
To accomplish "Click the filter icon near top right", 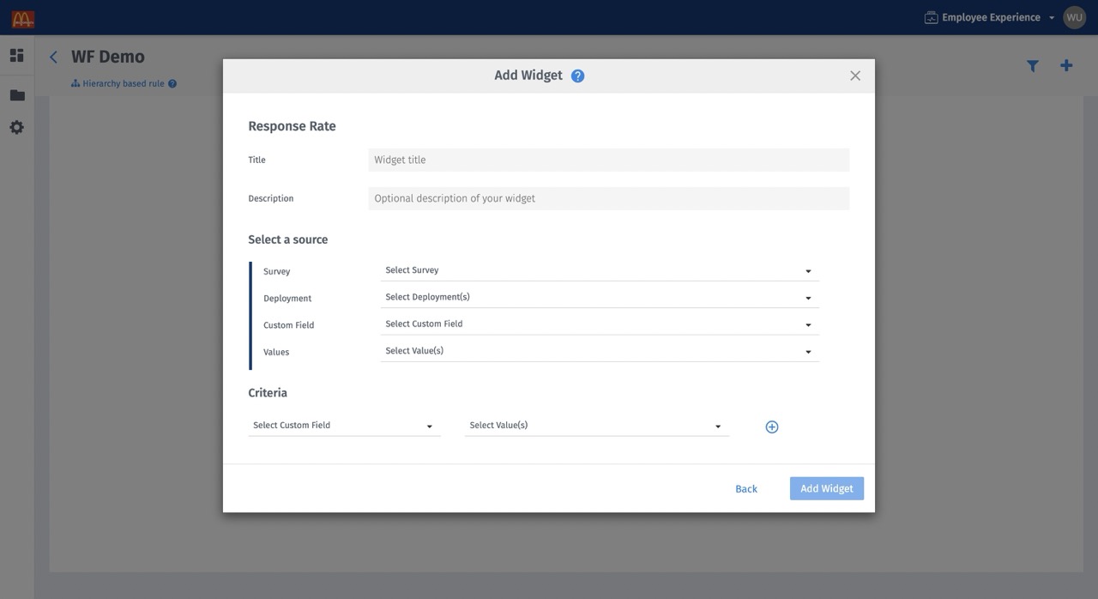I will click(1032, 64).
